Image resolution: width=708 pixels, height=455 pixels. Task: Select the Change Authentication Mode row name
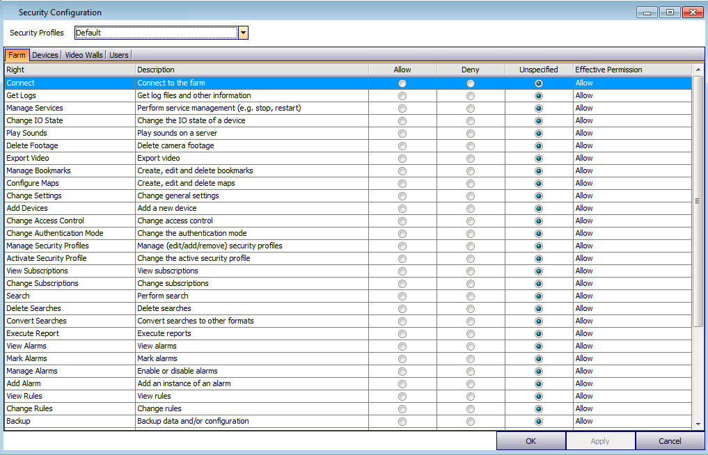[x=55, y=233]
